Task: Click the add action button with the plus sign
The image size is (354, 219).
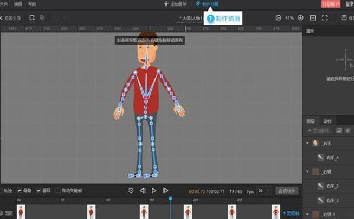Action: pos(319,130)
